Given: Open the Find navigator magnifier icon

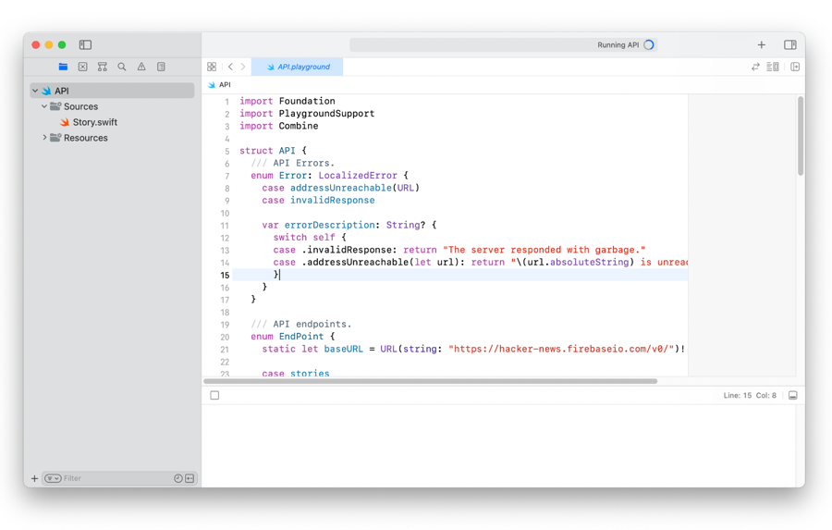Looking at the screenshot, I should tap(122, 67).
